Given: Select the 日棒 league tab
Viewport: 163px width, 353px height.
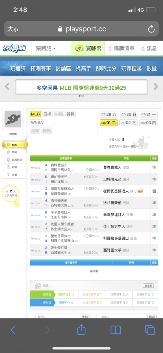Looking at the screenshot, I should (47, 114).
